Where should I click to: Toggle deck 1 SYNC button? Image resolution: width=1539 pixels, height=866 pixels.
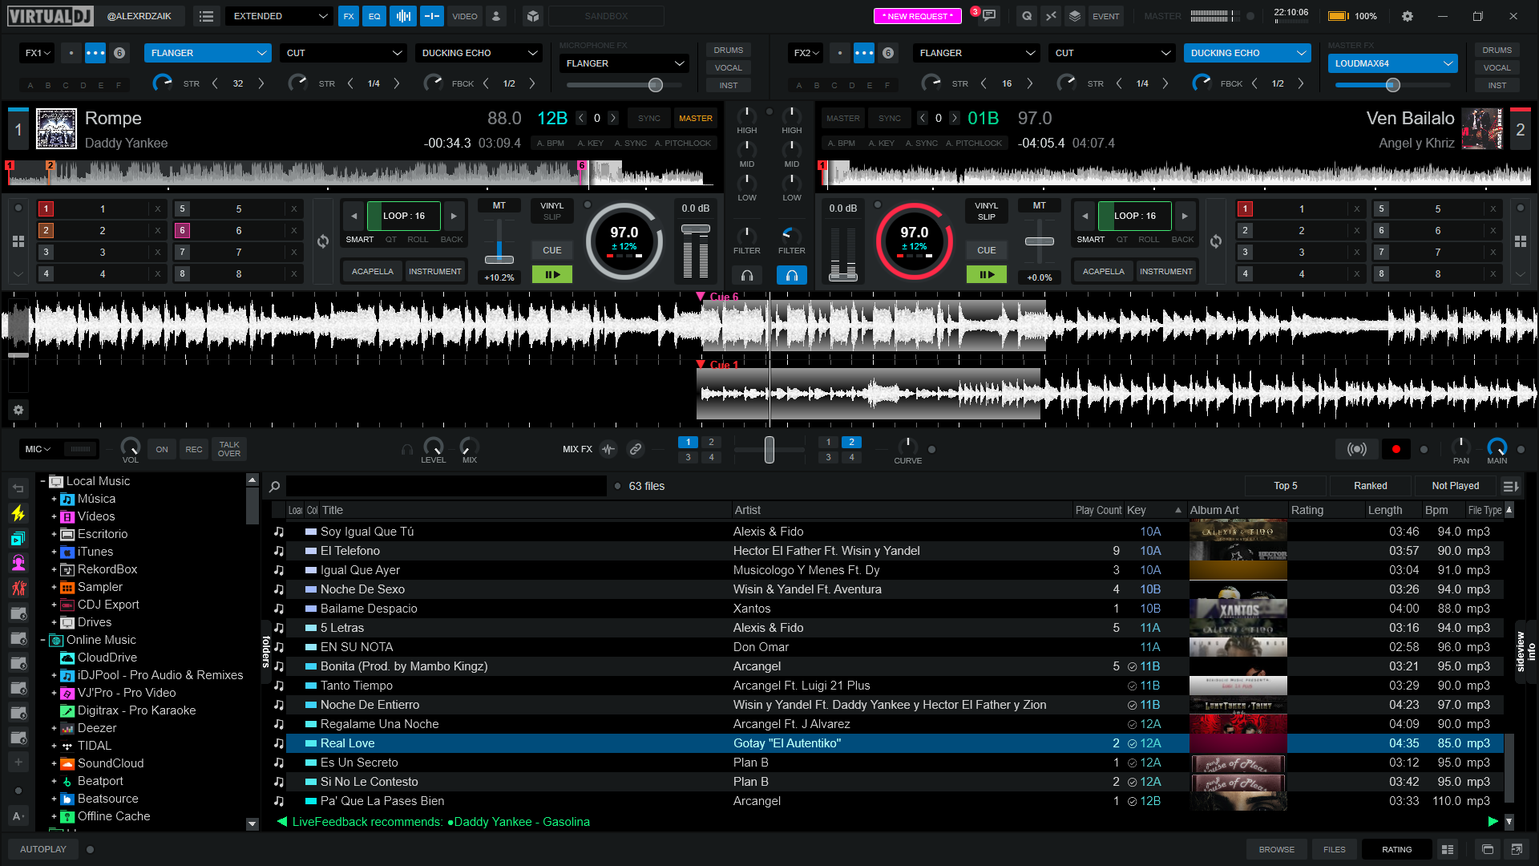click(649, 119)
